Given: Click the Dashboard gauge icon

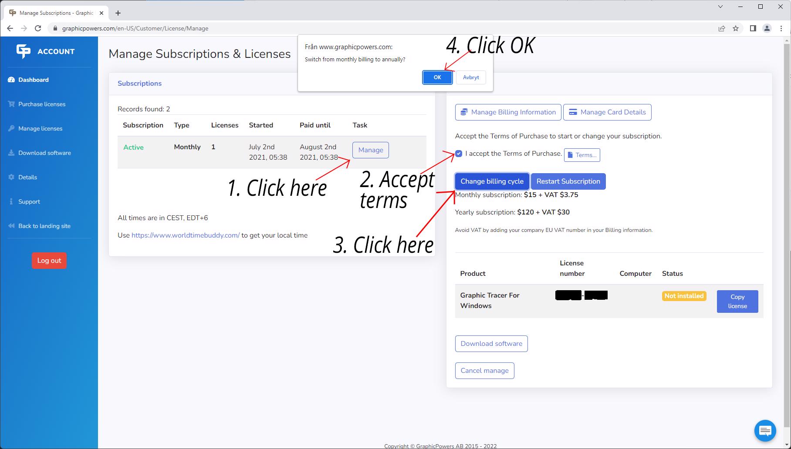Looking at the screenshot, I should tap(11, 80).
